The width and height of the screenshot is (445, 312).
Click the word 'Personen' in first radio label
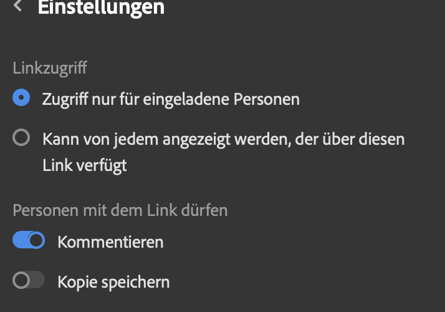267,99
